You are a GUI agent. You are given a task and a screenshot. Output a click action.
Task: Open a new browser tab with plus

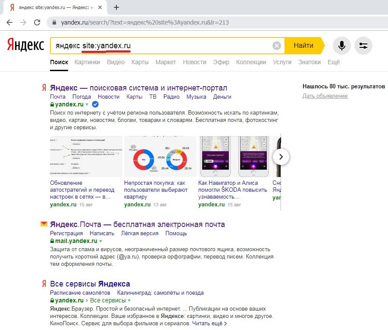point(116,7)
